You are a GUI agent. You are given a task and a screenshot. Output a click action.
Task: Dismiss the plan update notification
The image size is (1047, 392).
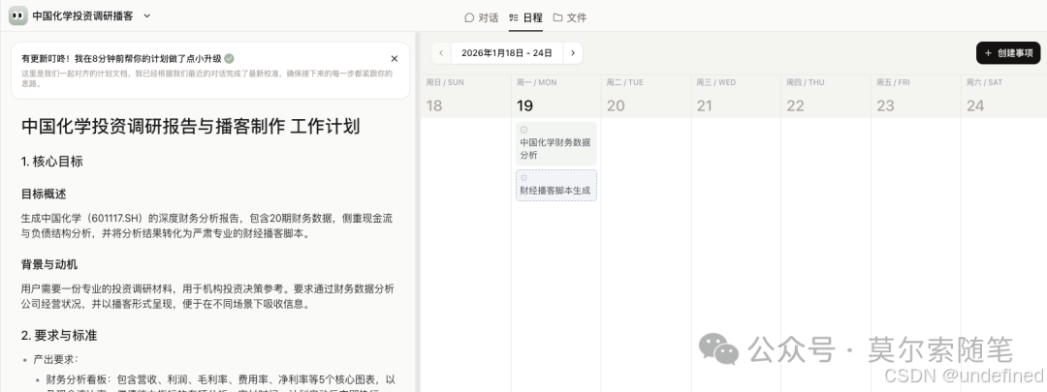pyautogui.click(x=394, y=59)
